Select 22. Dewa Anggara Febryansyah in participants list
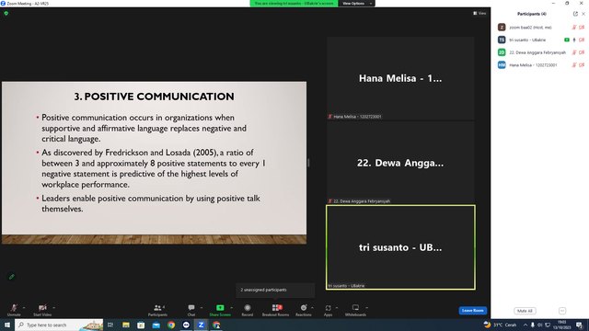Image resolution: width=589 pixels, height=331 pixels. (540, 52)
